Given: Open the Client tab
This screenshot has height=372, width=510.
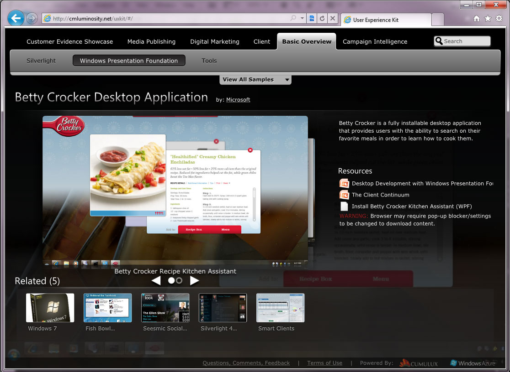Looking at the screenshot, I should 261,41.
